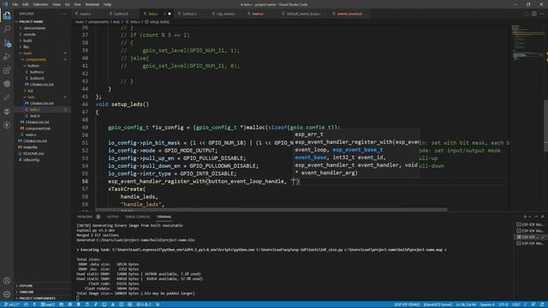
Task: Click the unsaved dot on leds.c tab
Action: click(x=170, y=14)
